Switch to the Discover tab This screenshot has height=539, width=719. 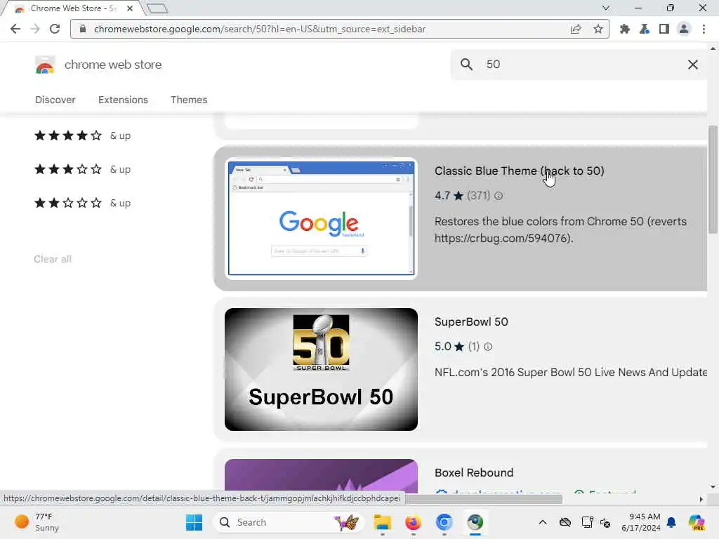point(55,100)
